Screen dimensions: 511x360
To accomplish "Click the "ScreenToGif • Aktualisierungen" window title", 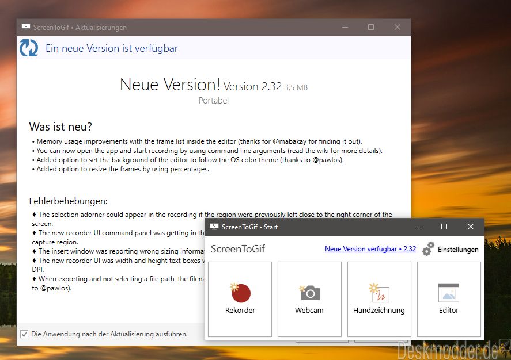I will point(80,28).
